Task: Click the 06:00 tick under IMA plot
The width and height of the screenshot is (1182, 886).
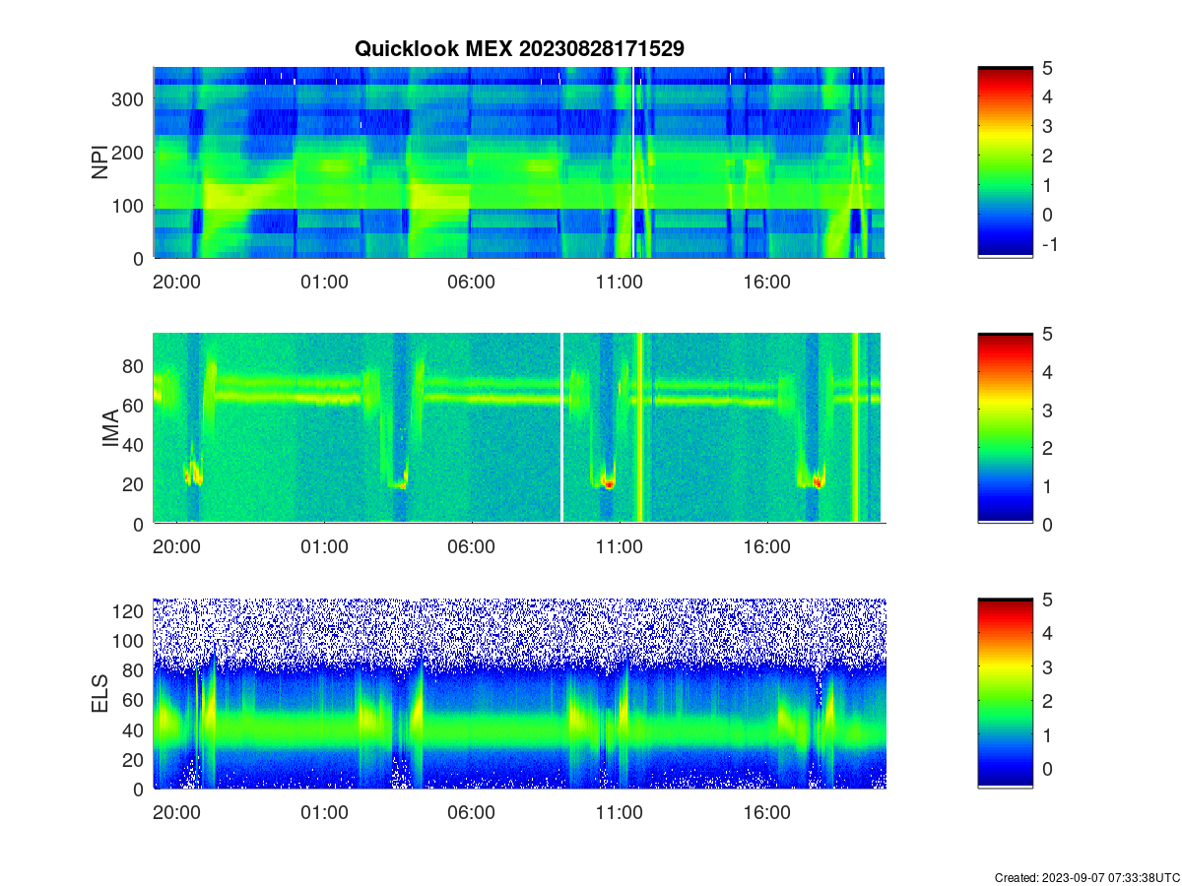Action: (472, 547)
